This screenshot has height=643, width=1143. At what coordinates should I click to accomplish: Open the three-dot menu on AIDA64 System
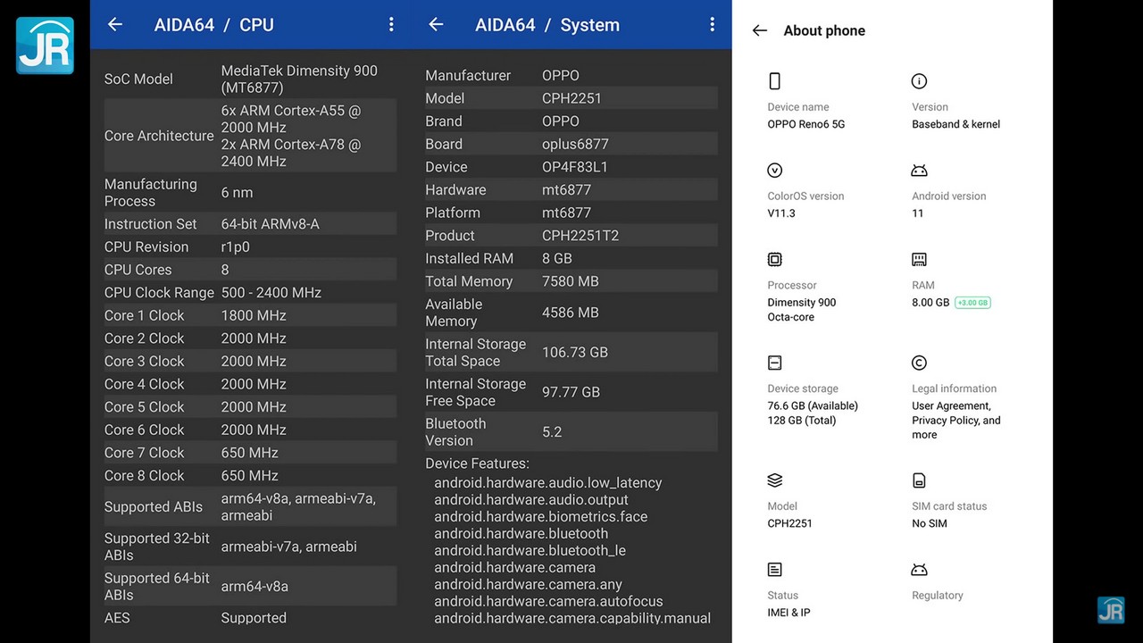[712, 25]
